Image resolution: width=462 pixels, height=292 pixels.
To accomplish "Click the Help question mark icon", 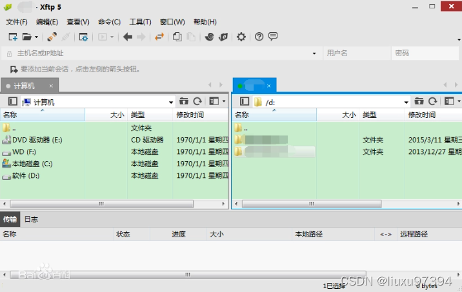I will click(x=259, y=37).
